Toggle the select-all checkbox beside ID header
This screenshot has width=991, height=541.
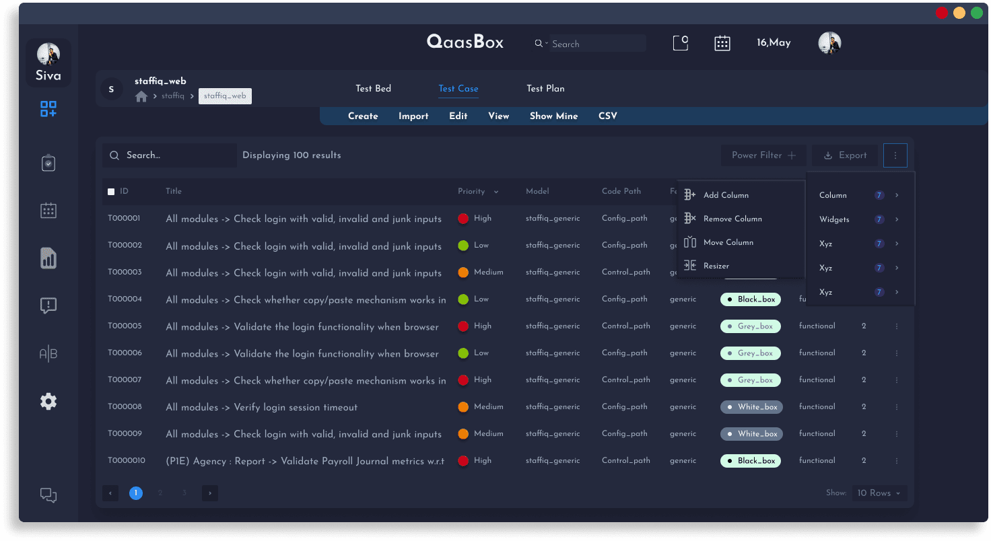click(x=111, y=192)
